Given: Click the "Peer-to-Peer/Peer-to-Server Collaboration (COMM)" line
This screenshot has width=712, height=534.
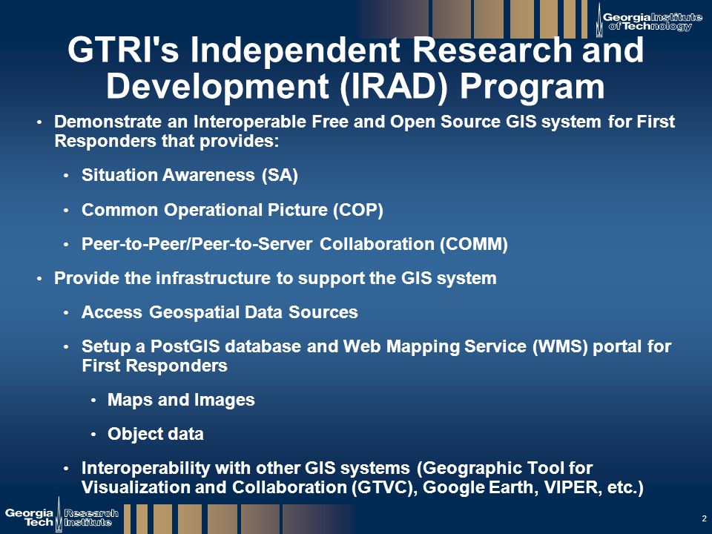Looking at the screenshot, I should pos(294,244).
